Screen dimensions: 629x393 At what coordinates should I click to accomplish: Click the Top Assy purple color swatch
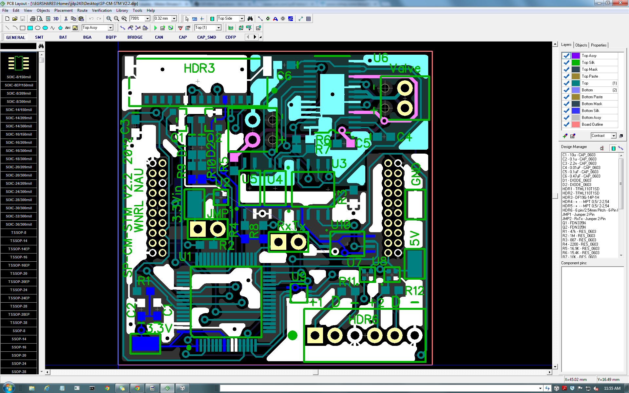(576, 56)
